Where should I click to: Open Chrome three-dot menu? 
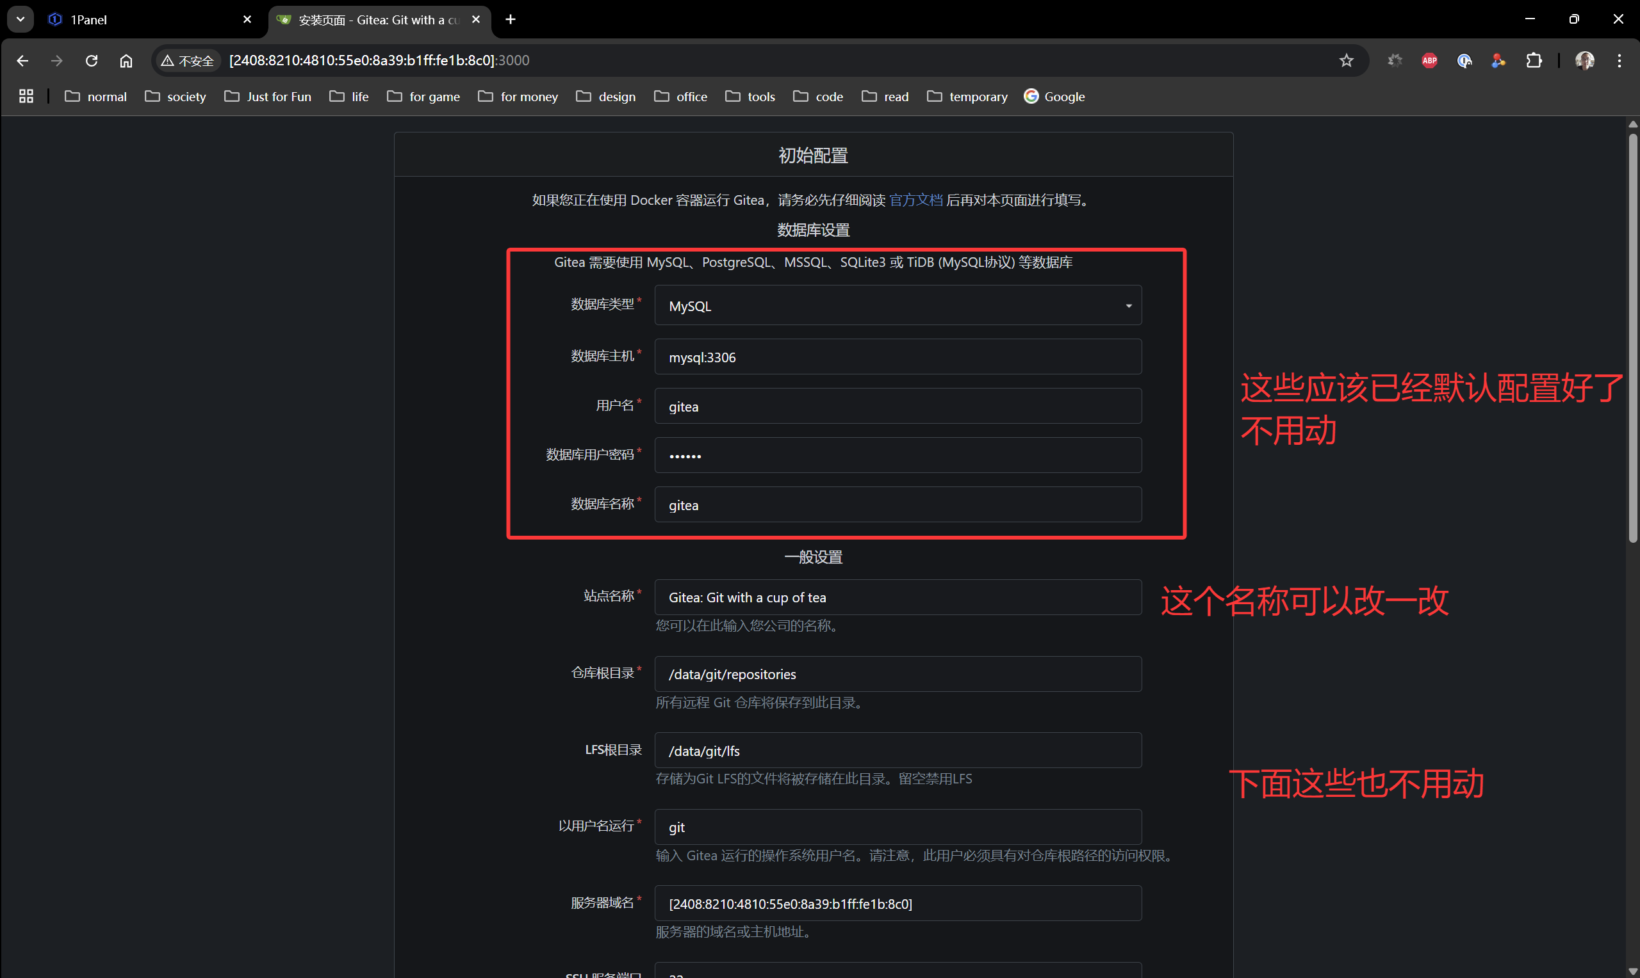(1619, 61)
